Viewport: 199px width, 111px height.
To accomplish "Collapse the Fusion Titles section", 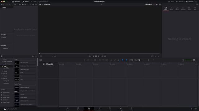I will (x=35, y=84).
